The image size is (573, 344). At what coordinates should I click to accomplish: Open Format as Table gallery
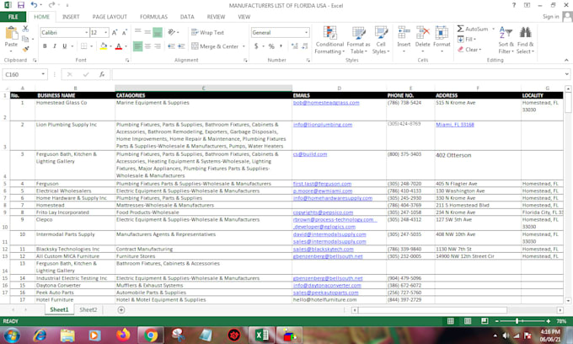coord(358,40)
